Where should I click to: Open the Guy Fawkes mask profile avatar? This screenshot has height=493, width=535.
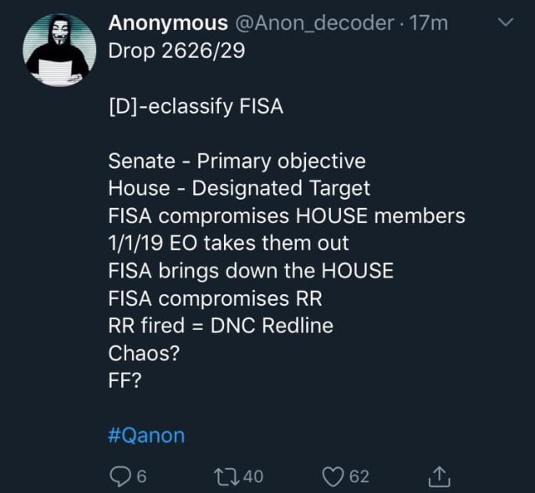57,52
